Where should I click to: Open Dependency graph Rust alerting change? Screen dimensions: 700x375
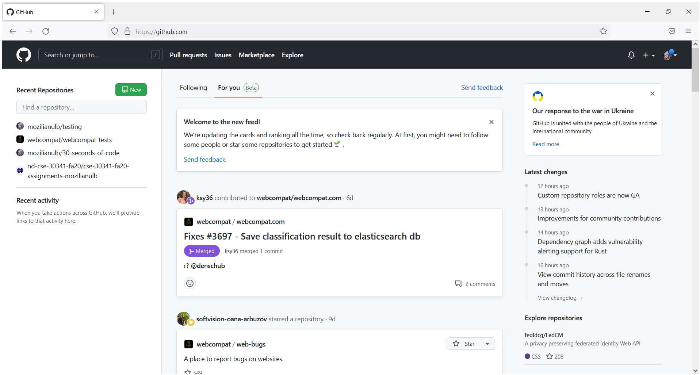(x=590, y=246)
